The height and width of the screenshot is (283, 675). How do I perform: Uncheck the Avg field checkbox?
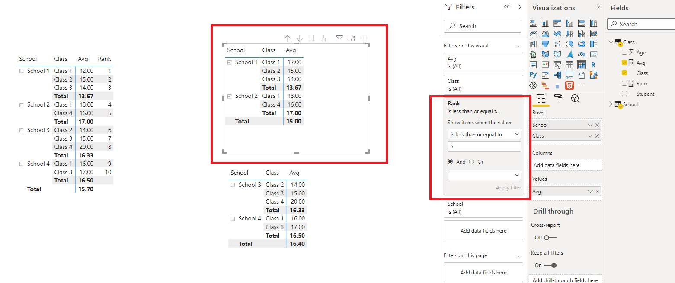pos(624,63)
